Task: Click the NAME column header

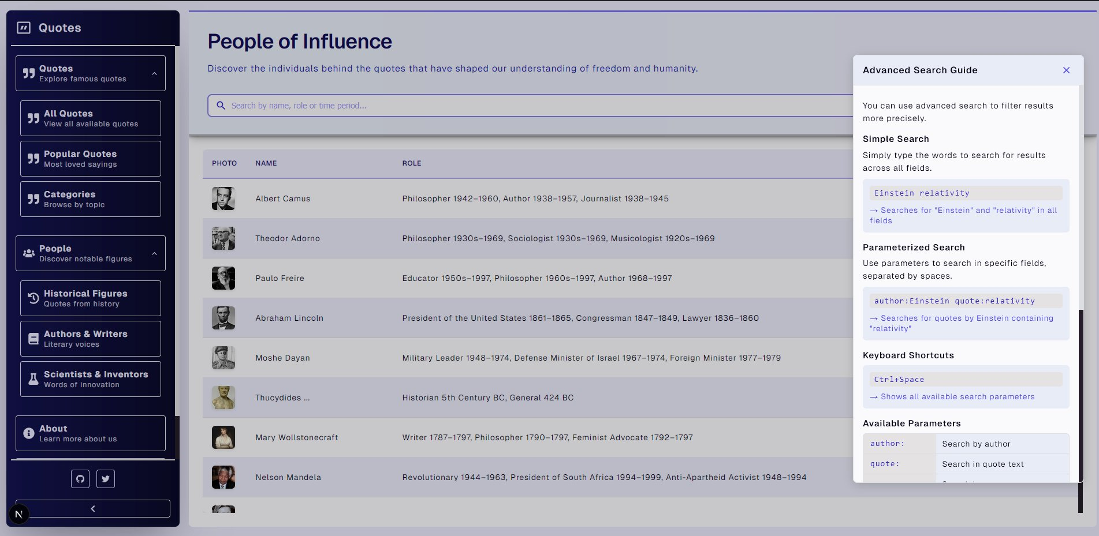Action: 266,163
